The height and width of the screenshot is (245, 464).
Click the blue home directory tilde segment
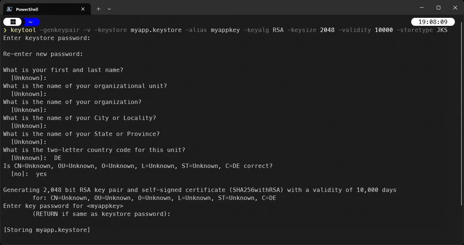pos(31,22)
